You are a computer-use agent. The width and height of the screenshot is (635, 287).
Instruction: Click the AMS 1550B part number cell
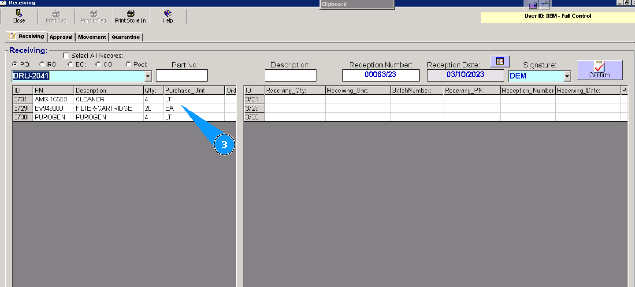click(53, 99)
